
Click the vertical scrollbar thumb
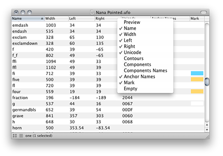pos(207,82)
